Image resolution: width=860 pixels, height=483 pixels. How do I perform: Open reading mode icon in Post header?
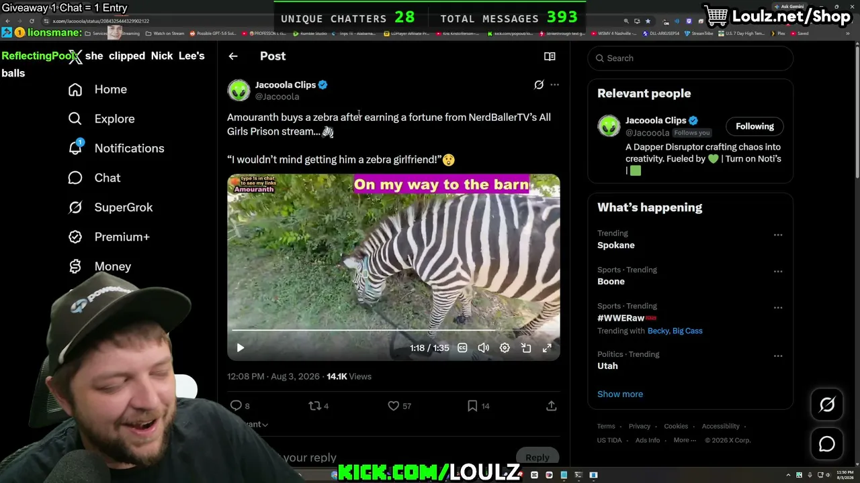tap(550, 56)
